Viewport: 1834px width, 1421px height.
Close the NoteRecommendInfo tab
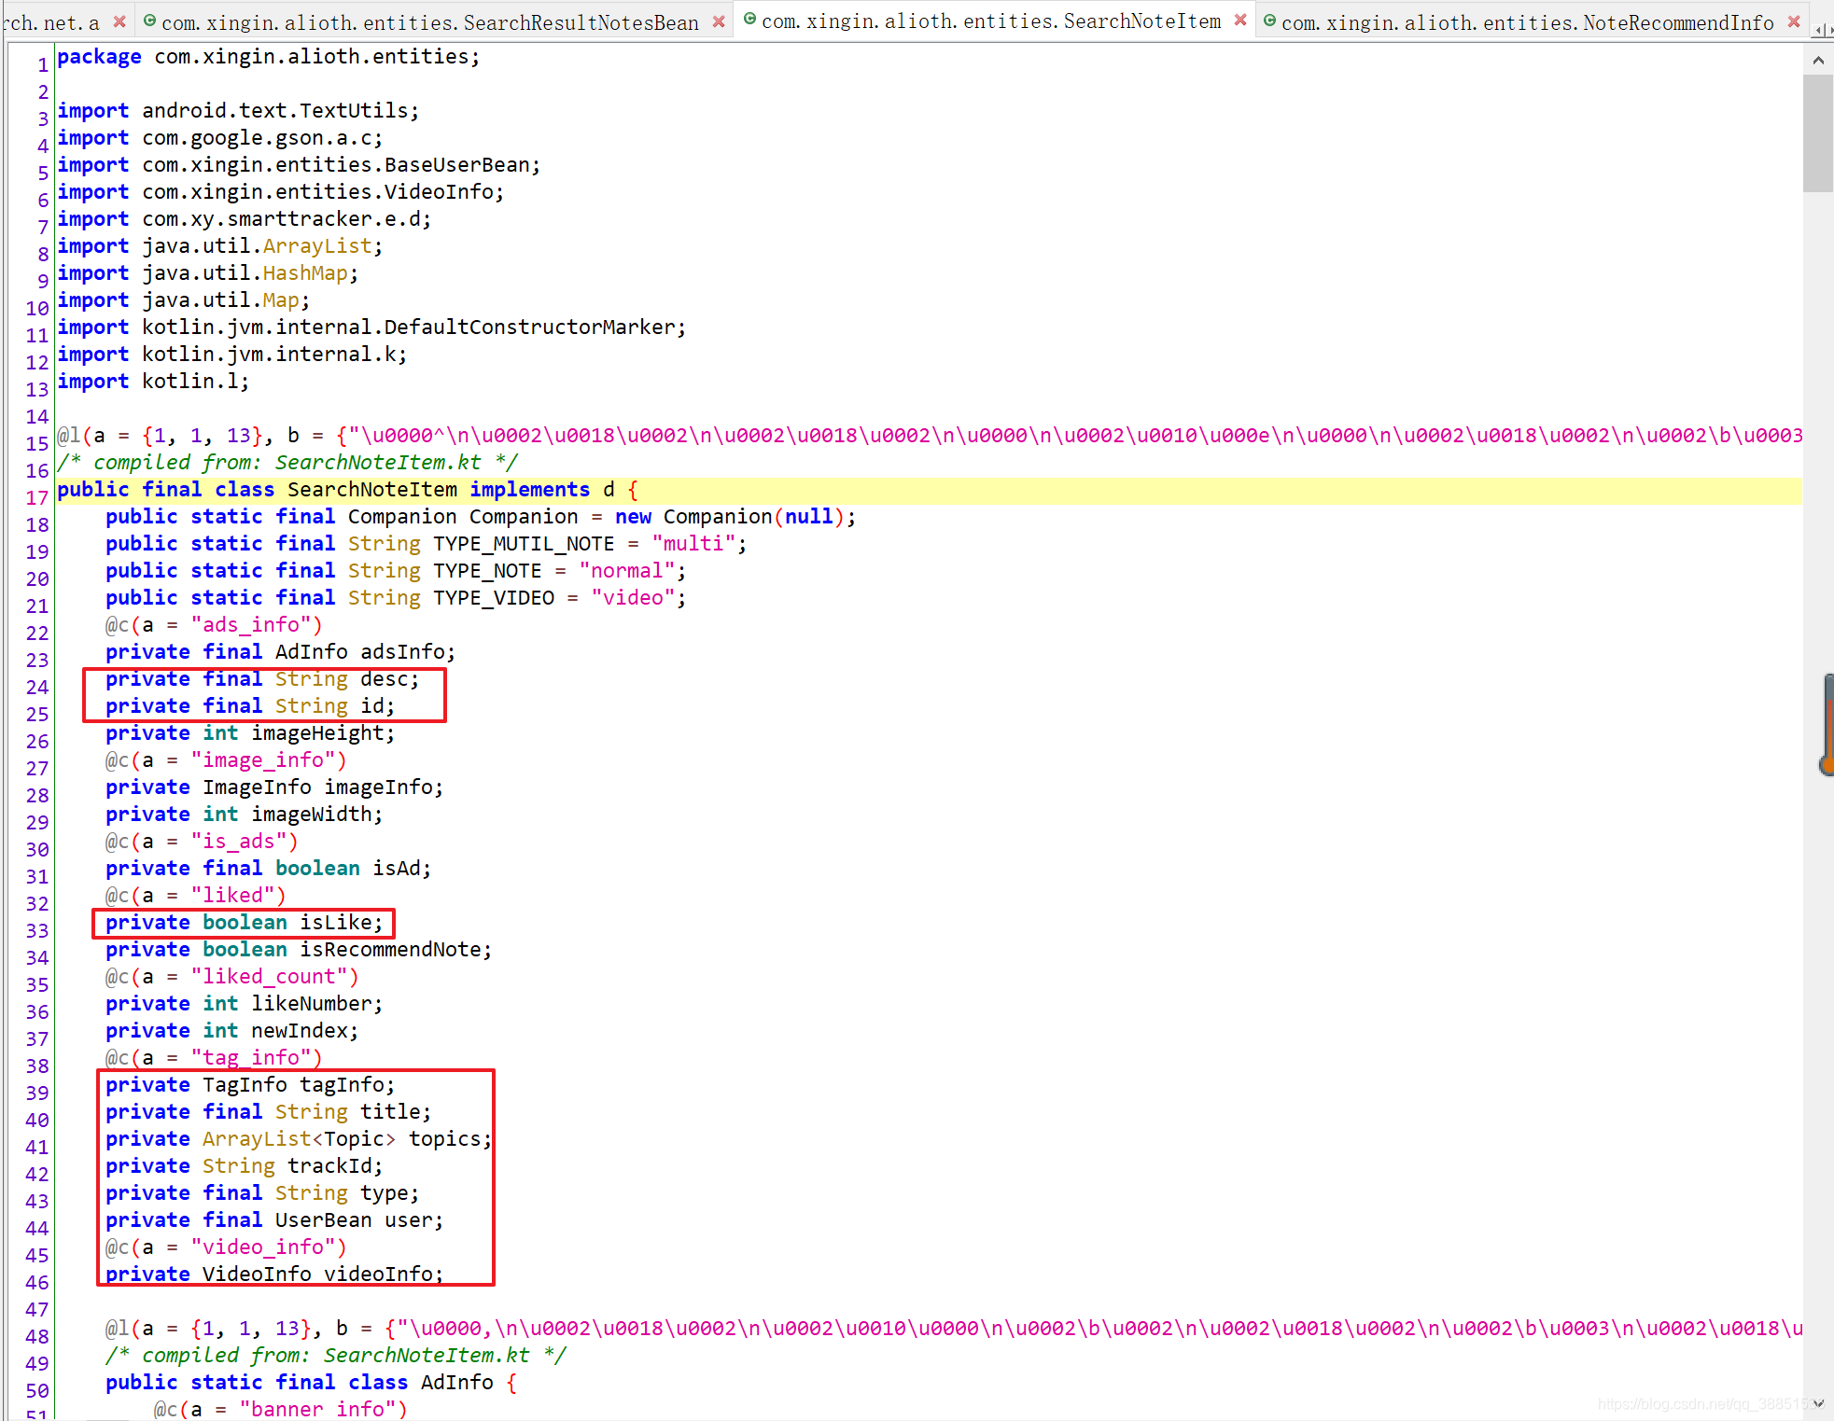pos(1794,21)
